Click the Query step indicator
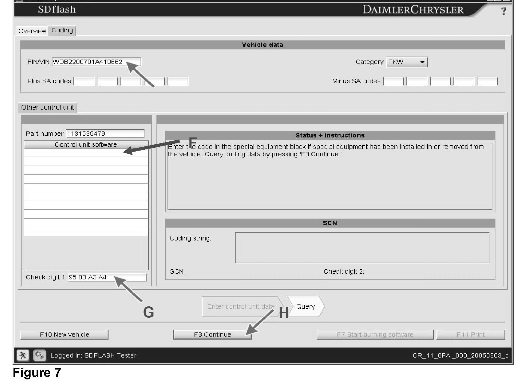Image resolution: width=529 pixels, height=386 pixels. point(306,307)
